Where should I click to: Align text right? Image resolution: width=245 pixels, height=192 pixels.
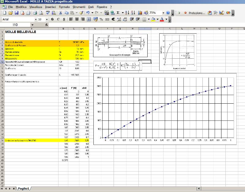83,19
